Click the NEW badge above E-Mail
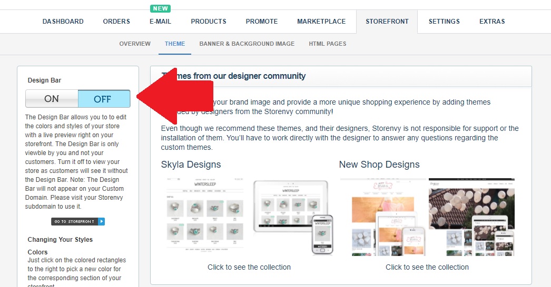551x287 pixels. (x=160, y=8)
